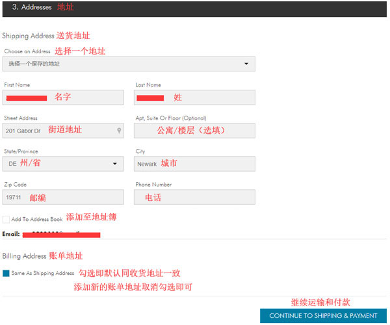Click the Billing Address heading

[x=25, y=256]
